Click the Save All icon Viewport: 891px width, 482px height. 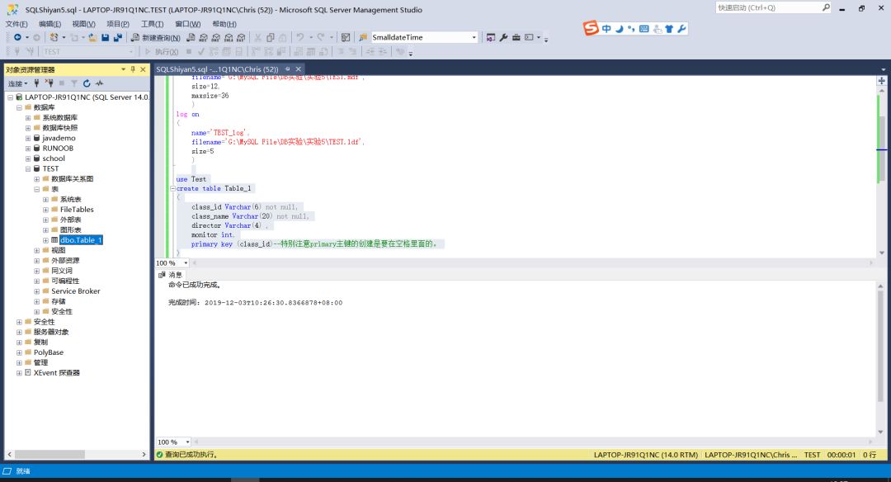pyautogui.click(x=118, y=37)
